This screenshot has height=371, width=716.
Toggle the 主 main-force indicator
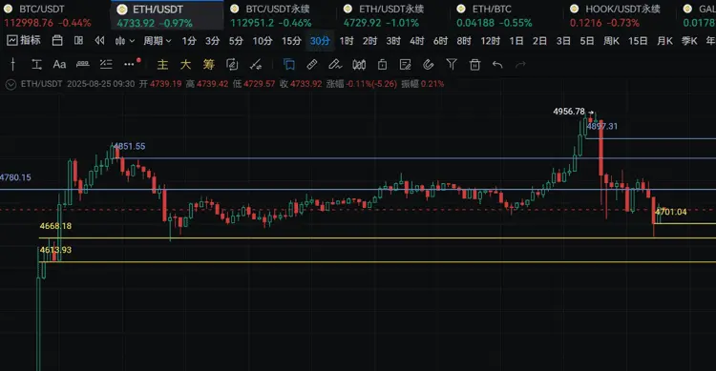(162, 64)
